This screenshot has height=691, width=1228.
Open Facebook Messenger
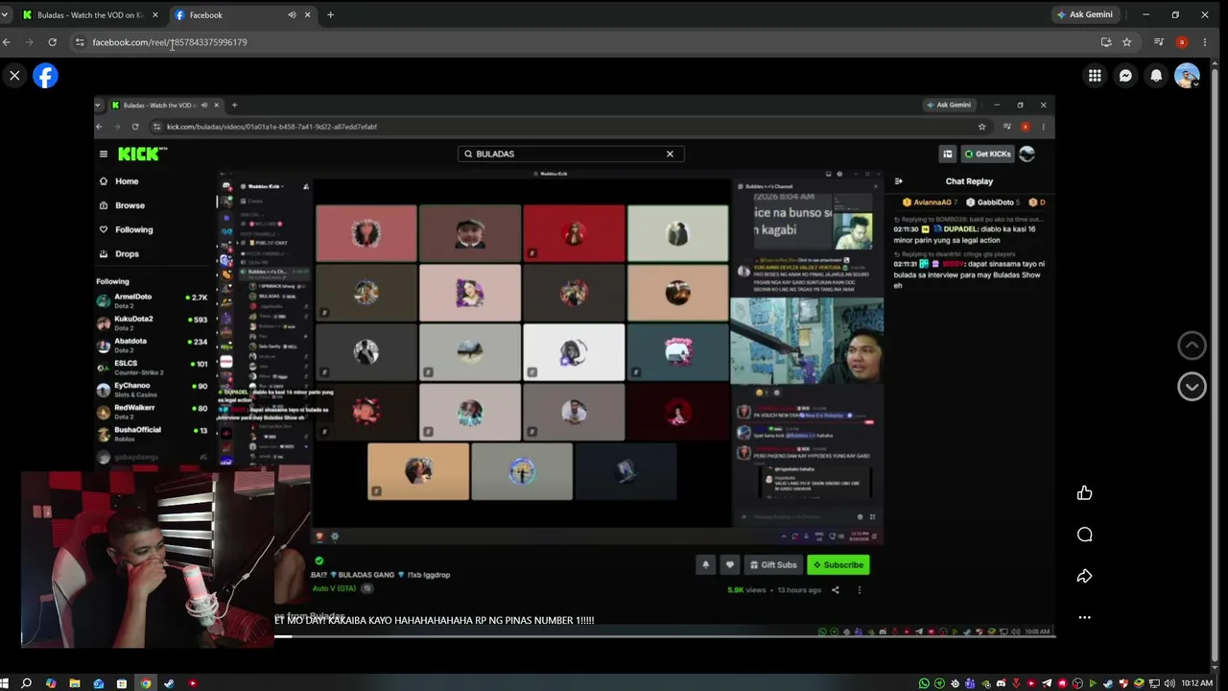point(1125,76)
